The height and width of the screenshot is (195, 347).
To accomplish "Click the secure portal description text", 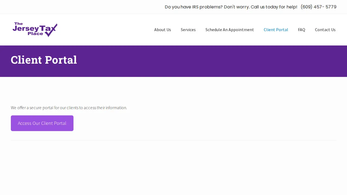I will pyautogui.click(x=69, y=108).
